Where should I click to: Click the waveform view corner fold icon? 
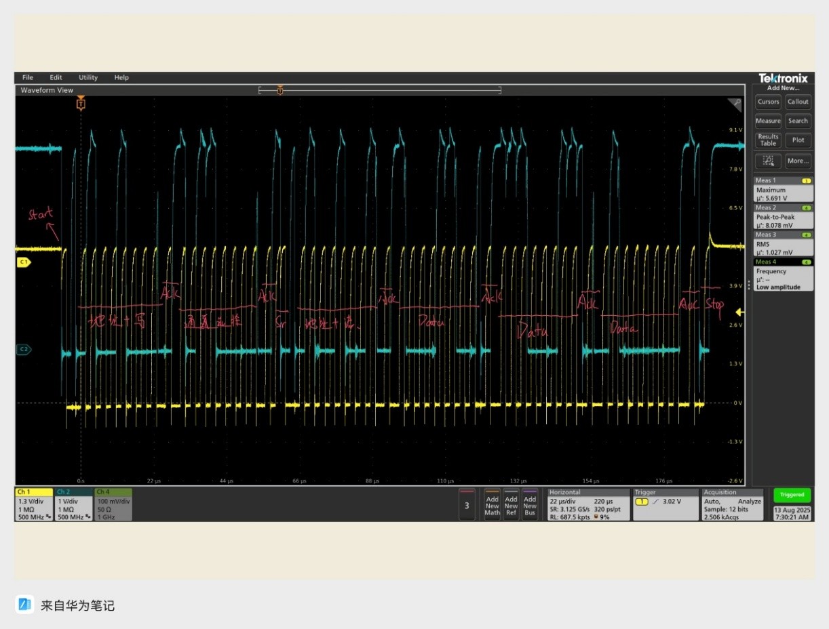click(735, 105)
